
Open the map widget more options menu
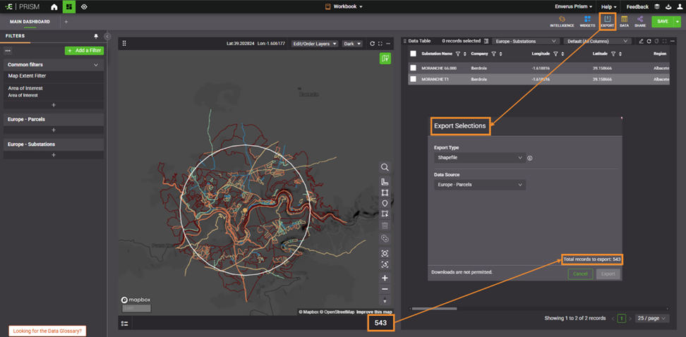click(388, 44)
